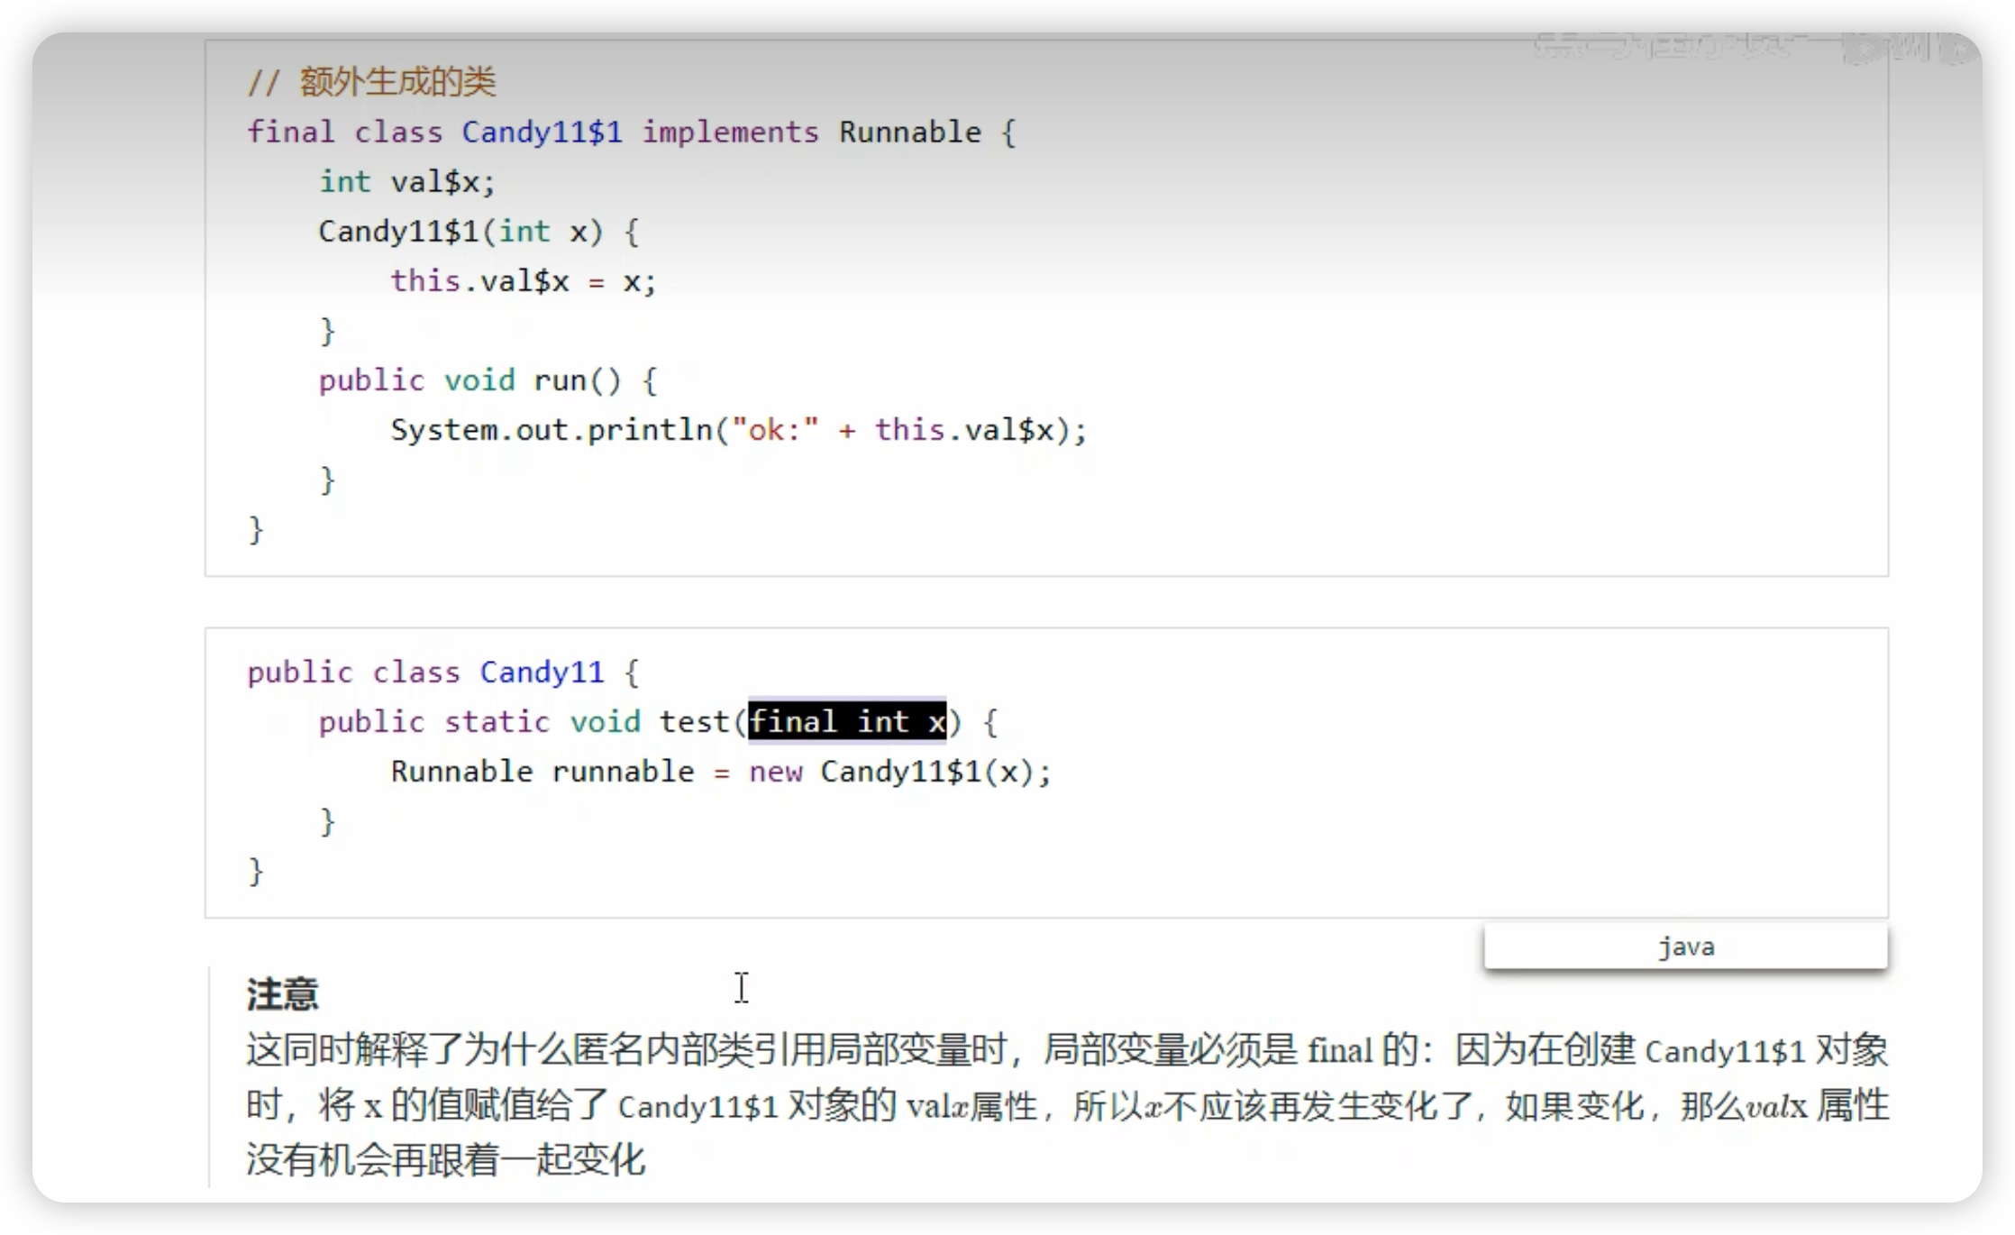Screen dimensions: 2015x1235
Task: Click the 'final class Candy11$1 implements Runnable' line
Action: coord(632,133)
